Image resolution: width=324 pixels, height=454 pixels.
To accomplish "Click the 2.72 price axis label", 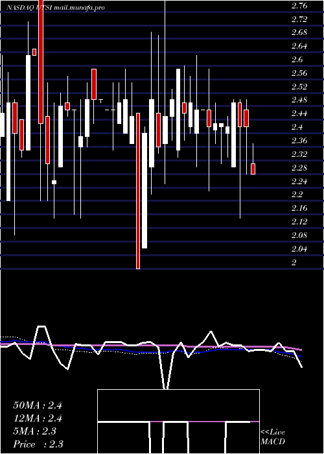I will click(x=299, y=19).
